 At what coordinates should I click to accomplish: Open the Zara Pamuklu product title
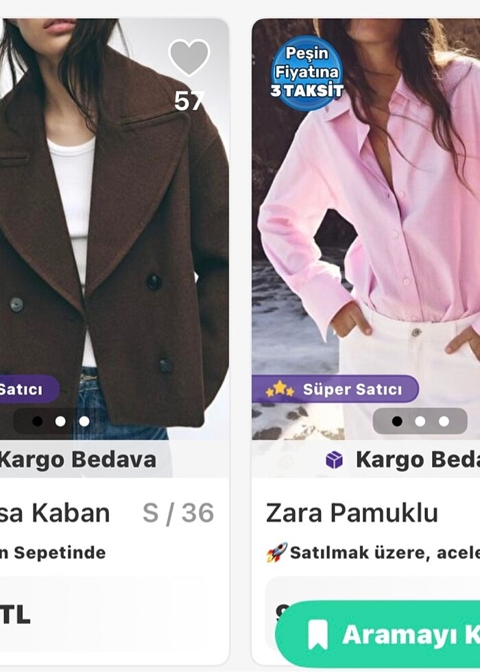coord(352,513)
